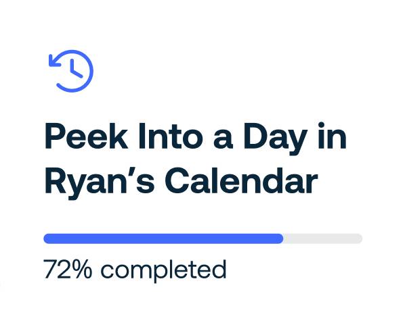Click the left start of the progress bar
Image resolution: width=405 pixels, height=327 pixels.
click(x=47, y=238)
